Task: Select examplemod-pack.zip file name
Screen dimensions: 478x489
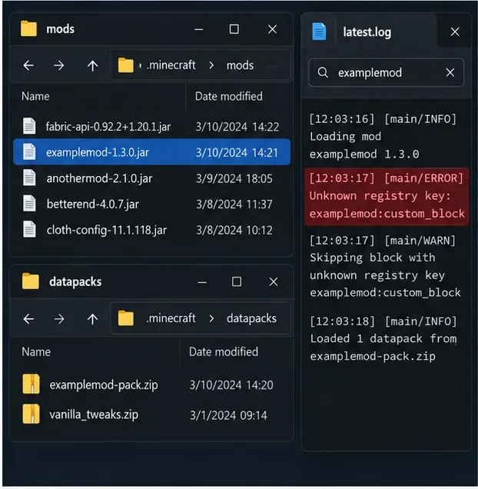Action: tap(104, 385)
